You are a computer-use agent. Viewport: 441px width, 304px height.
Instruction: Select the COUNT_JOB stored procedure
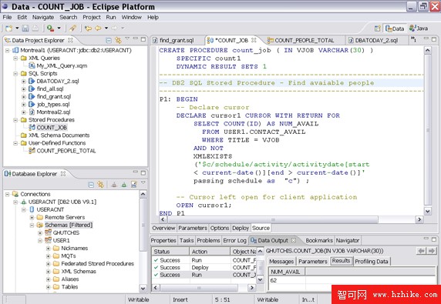[x=52, y=128]
